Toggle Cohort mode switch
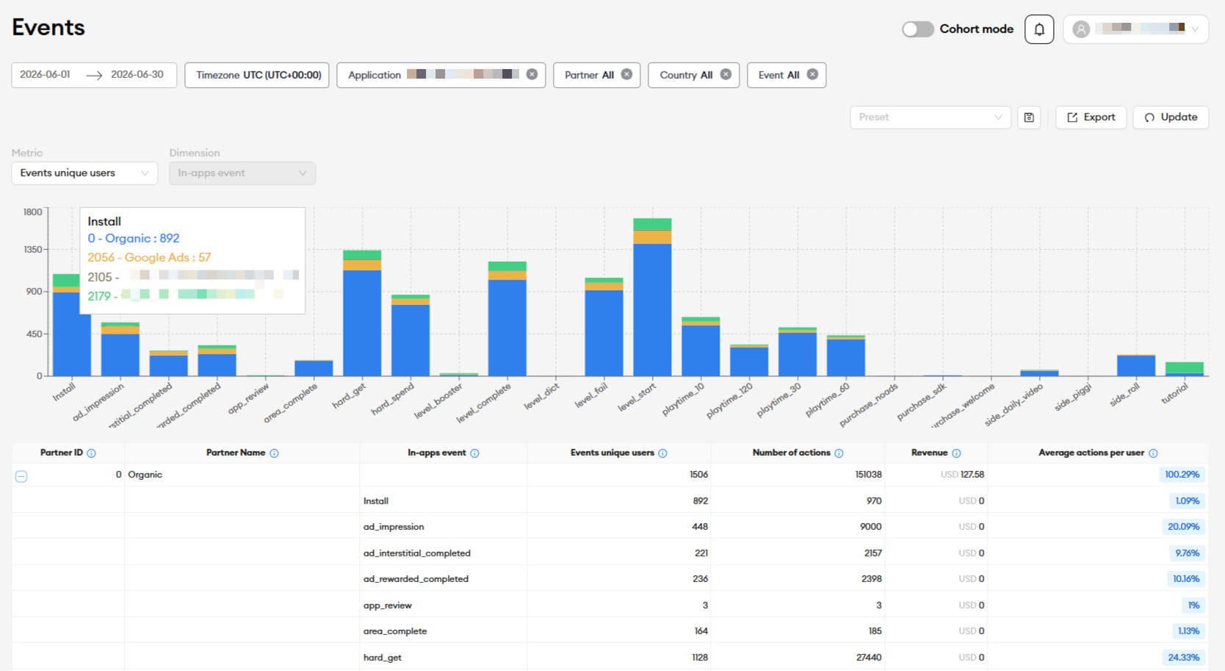 click(917, 29)
